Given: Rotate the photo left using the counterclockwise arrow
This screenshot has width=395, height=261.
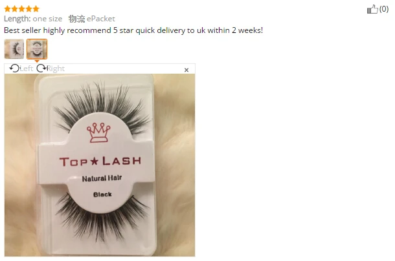Looking at the screenshot, I should click(14, 68).
